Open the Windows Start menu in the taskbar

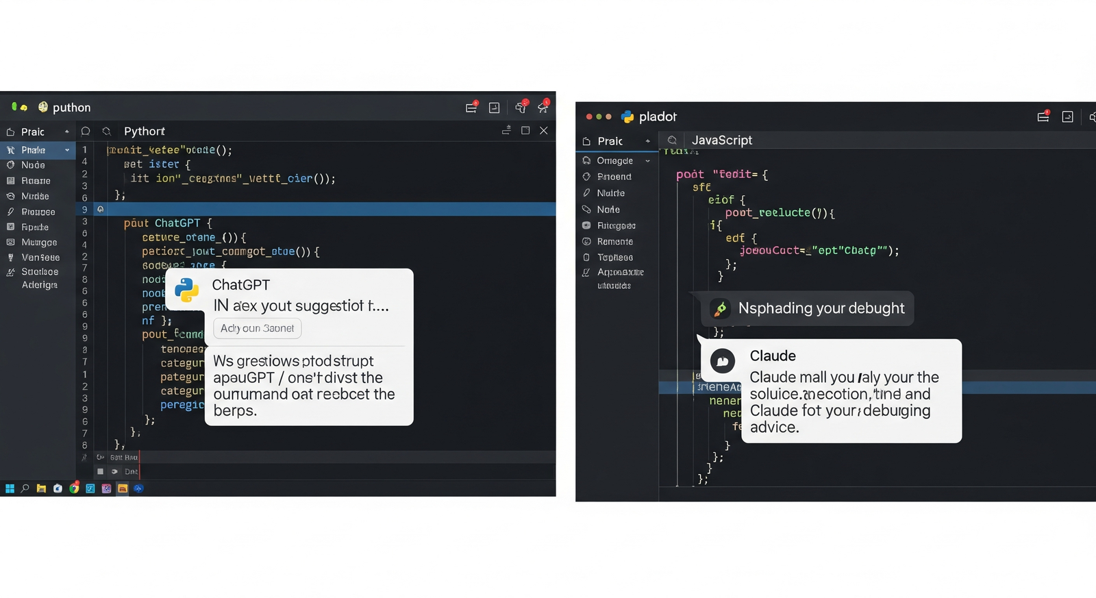(x=10, y=488)
